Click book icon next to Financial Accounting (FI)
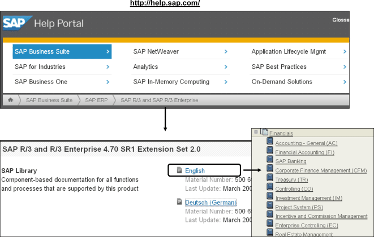Image resolution: width=374 pixels, height=237 pixels. [270, 150]
